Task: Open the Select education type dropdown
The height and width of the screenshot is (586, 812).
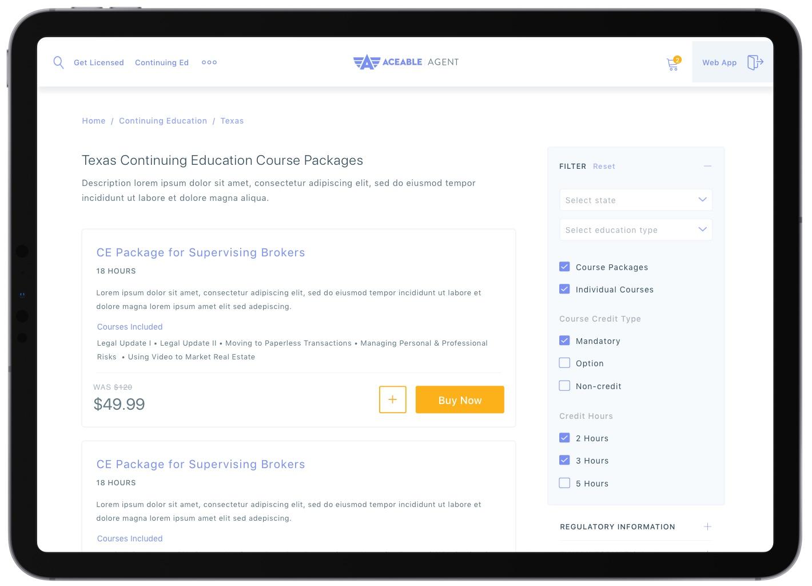Action: 635,229
